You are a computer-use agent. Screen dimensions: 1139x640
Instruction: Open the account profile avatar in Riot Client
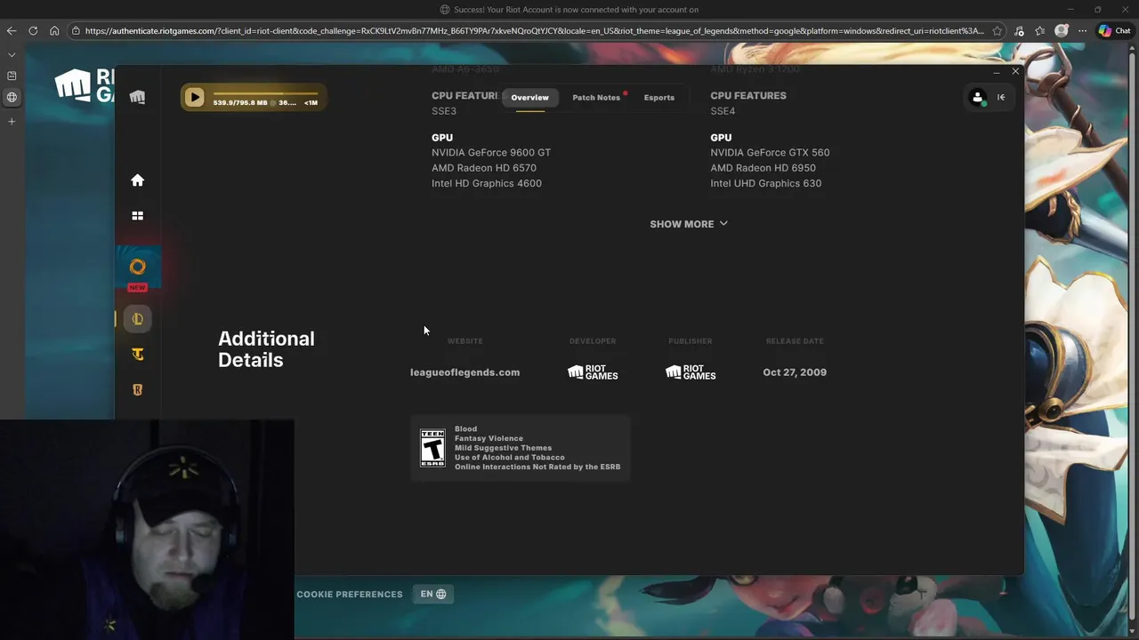pyautogui.click(x=977, y=98)
